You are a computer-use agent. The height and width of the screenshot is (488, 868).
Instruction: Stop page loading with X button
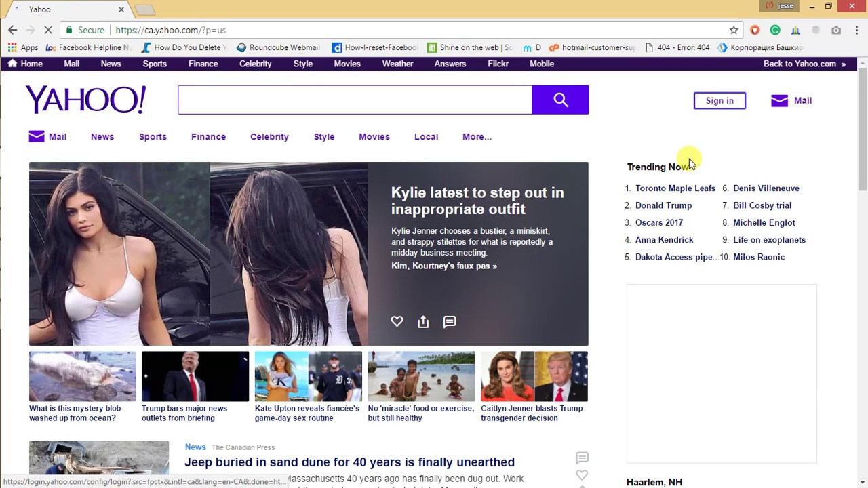(47, 30)
